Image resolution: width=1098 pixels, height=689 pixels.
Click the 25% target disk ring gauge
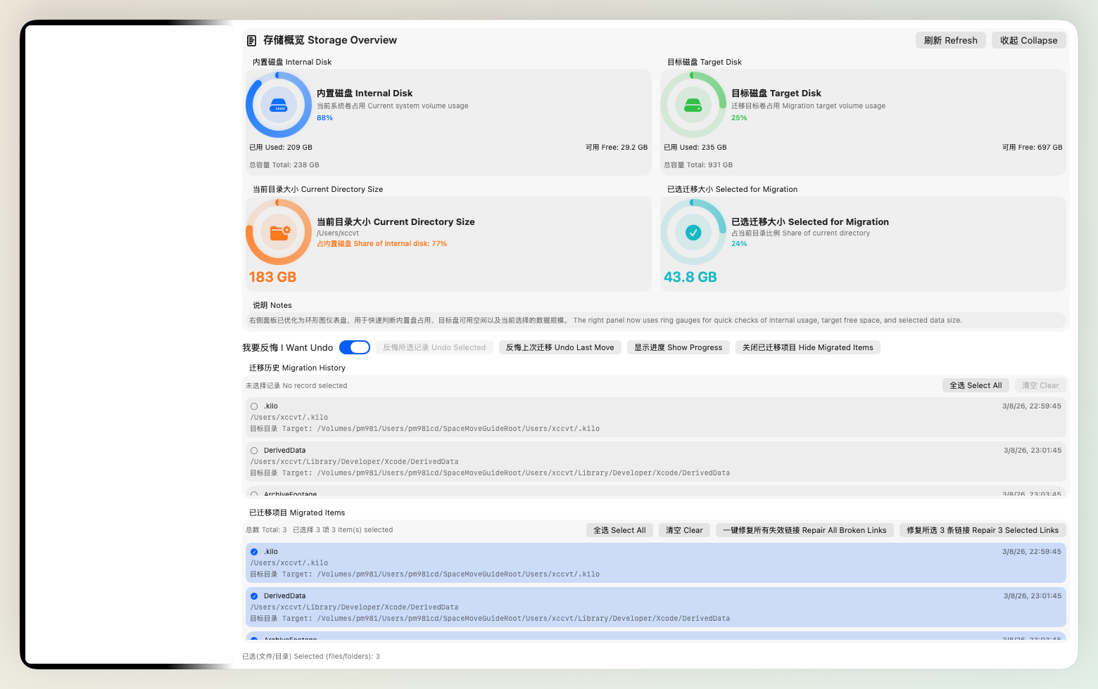(x=693, y=76)
